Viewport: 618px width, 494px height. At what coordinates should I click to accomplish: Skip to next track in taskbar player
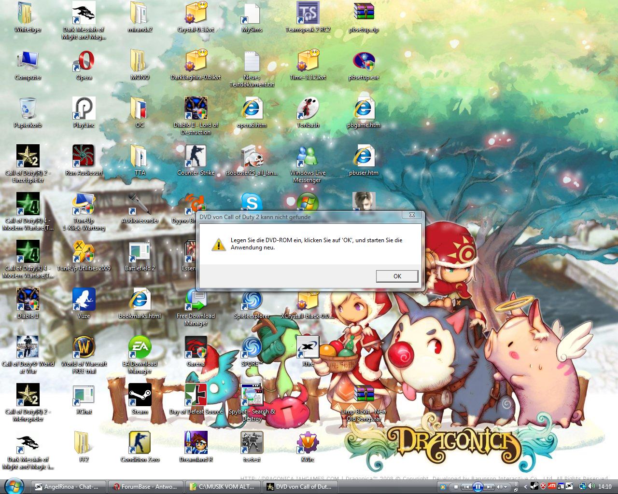pos(489,487)
